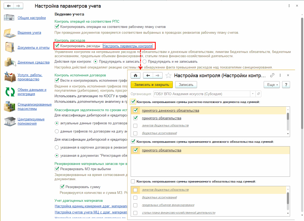This screenshot has height=221, width=304.
Task: Click the Записать и закрыть button
Action: point(151,85)
